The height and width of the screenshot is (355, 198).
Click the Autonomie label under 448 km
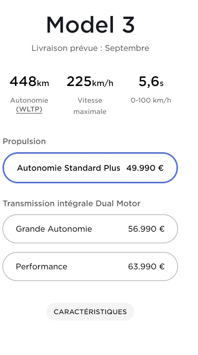[29, 100]
